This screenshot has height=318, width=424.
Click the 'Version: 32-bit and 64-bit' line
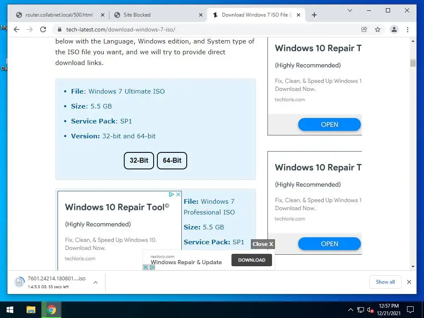113,136
